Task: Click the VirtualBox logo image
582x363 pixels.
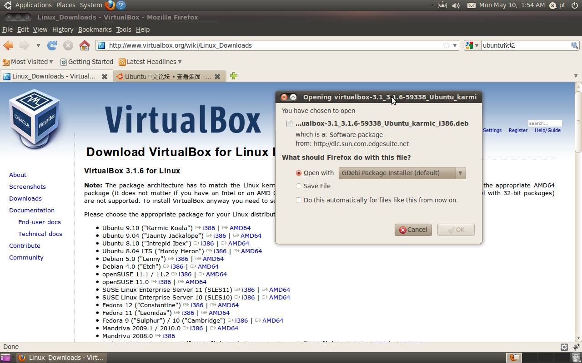Action: point(35,118)
